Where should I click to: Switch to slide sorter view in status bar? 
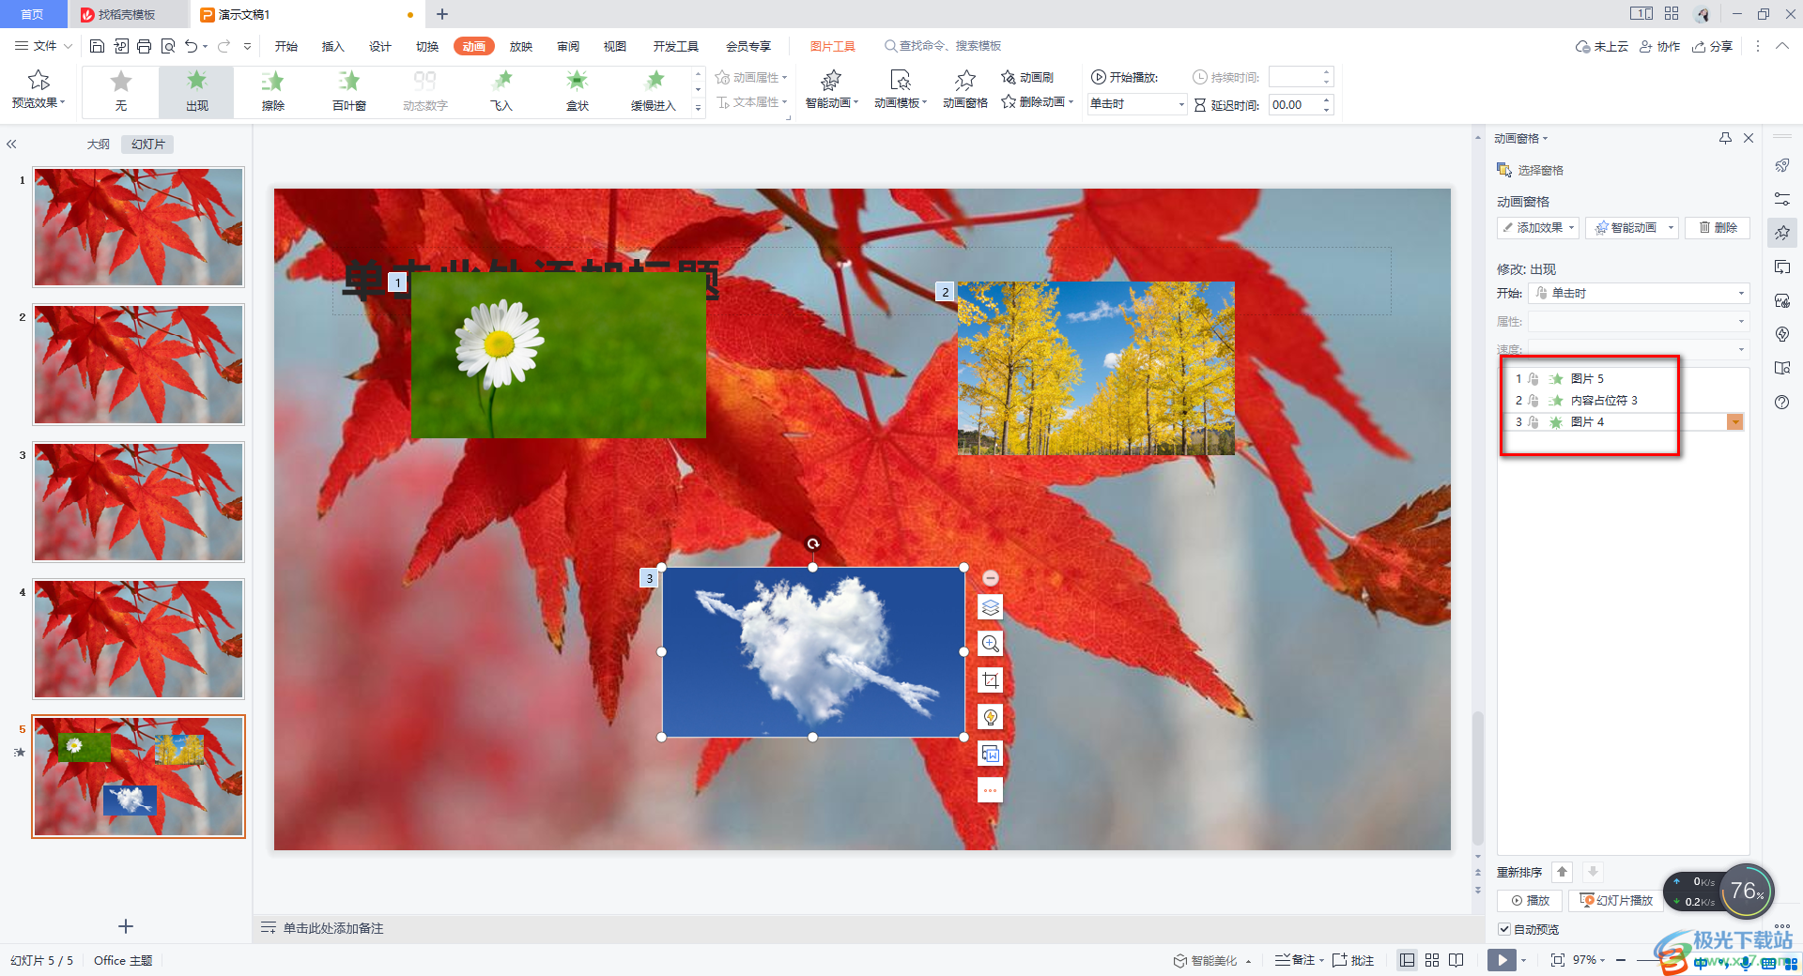1431,960
